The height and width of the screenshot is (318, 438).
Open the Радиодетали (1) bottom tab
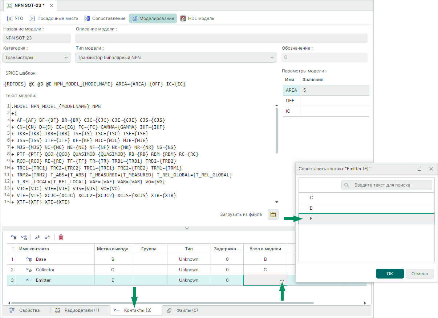(77, 310)
